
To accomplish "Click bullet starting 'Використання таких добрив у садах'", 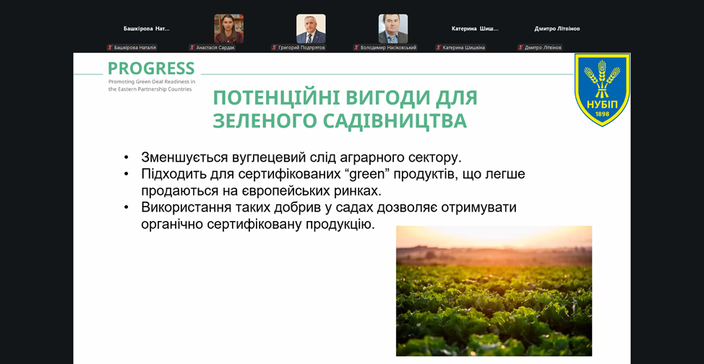I will click(x=329, y=208).
